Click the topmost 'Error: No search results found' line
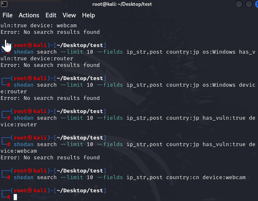The image size is (258, 201). tap(50, 32)
